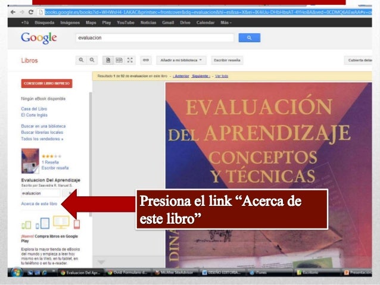Open Noticias in Google bar
The height and width of the screenshot is (285, 380).
click(x=148, y=23)
